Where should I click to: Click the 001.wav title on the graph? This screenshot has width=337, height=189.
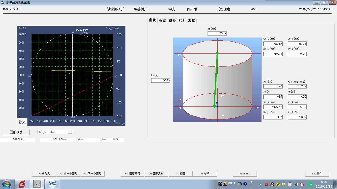tap(82, 29)
